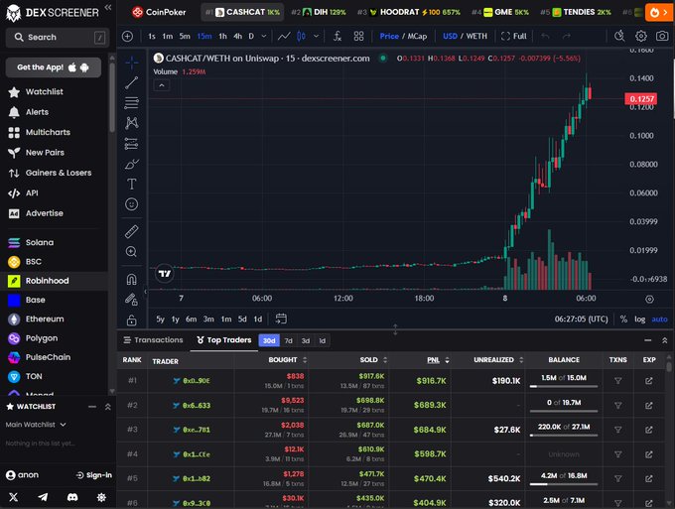The height and width of the screenshot is (509, 675).
Task: Sort traders by BOUGHT column
Action: 287,360
